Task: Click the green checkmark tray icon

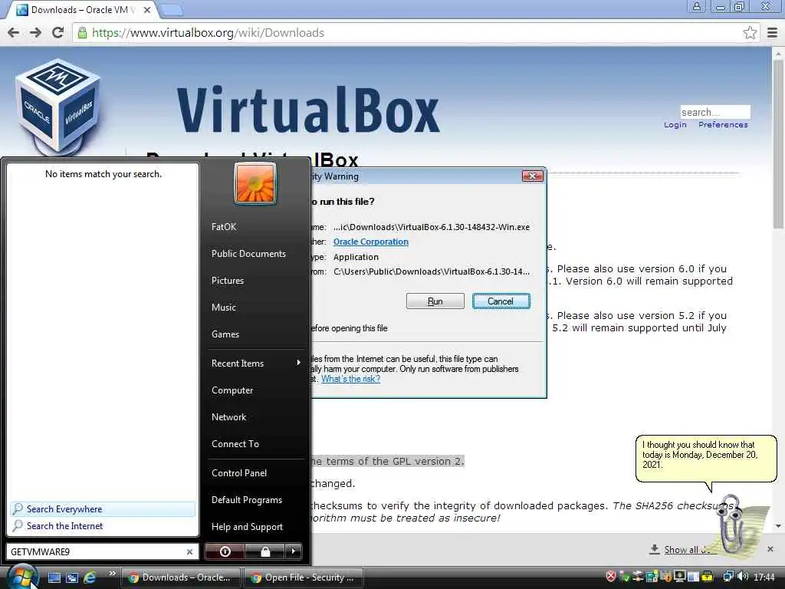Action: point(624,577)
